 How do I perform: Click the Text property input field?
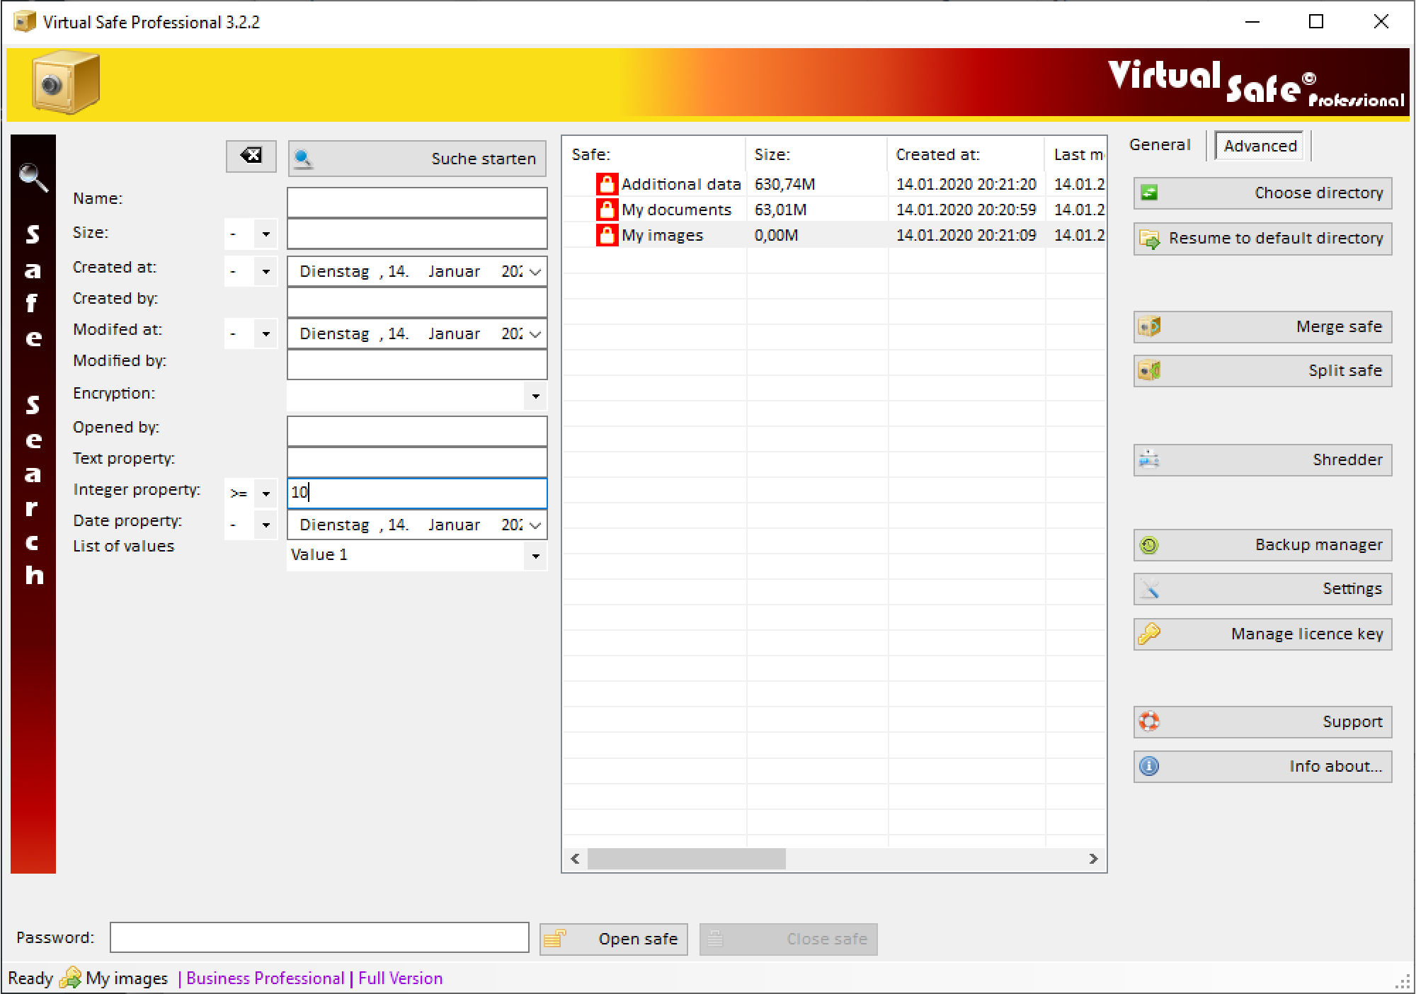click(417, 462)
